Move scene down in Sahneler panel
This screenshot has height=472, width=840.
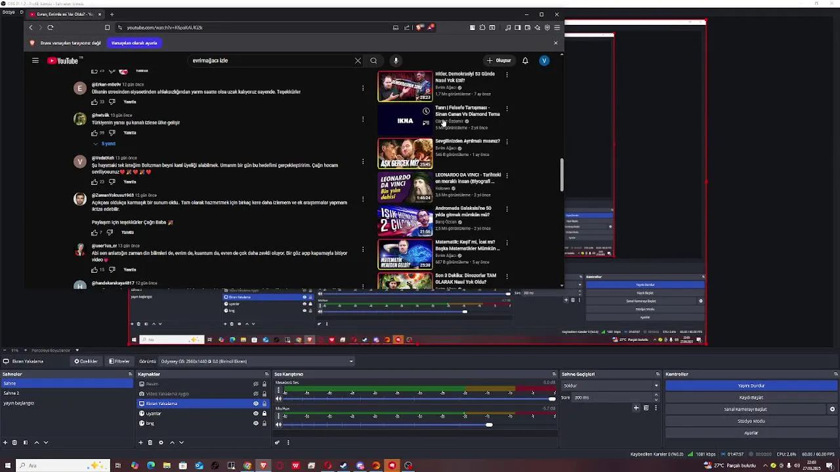coord(46,442)
